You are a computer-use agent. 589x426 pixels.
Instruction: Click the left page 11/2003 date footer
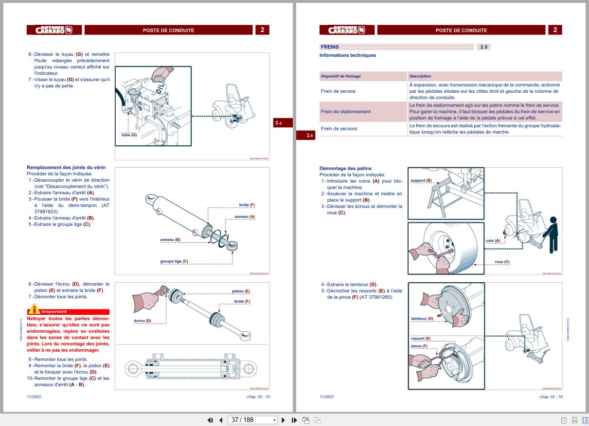pyautogui.click(x=34, y=397)
